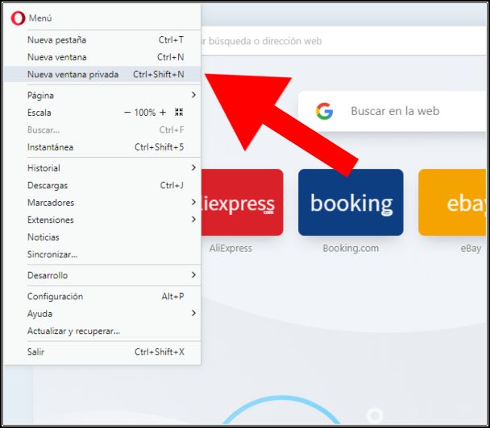
Task: Open the eBay speed dial tile
Action: point(452,202)
